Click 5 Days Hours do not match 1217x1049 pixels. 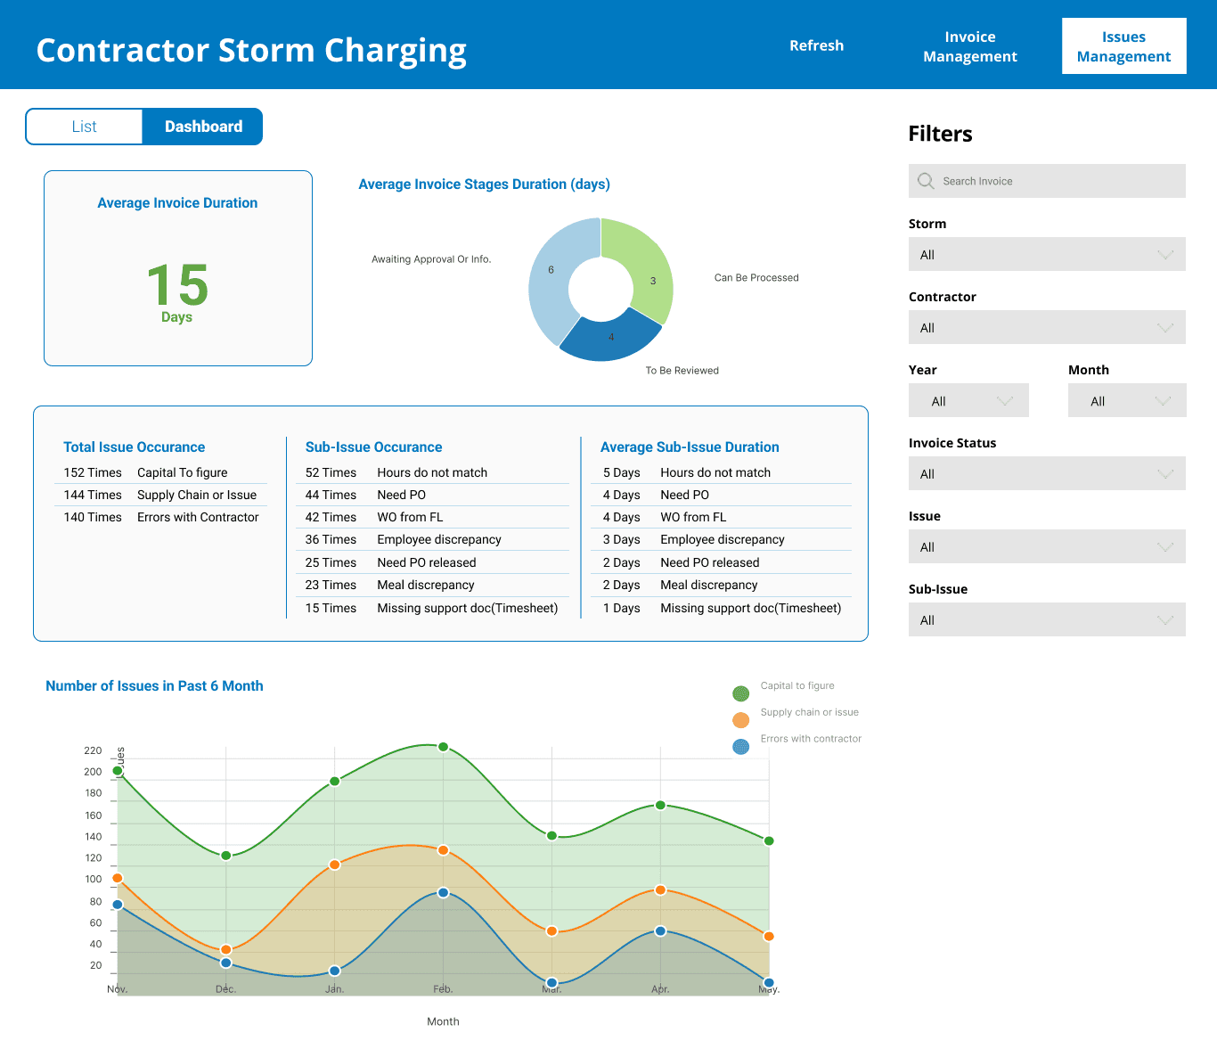721,472
